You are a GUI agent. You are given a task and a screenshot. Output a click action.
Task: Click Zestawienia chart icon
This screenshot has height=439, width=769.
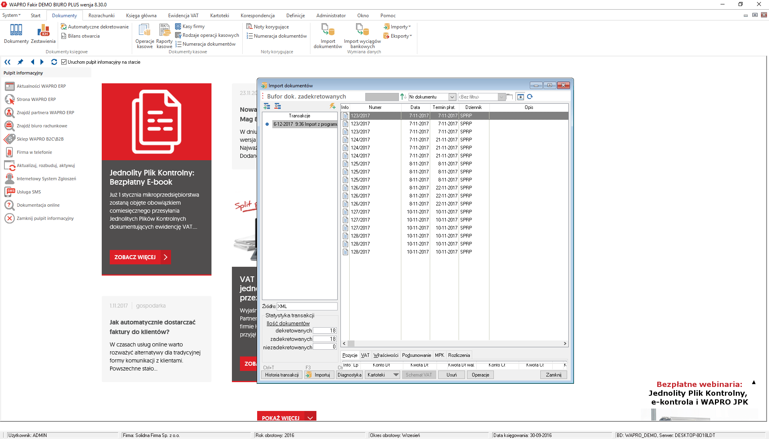click(x=43, y=30)
